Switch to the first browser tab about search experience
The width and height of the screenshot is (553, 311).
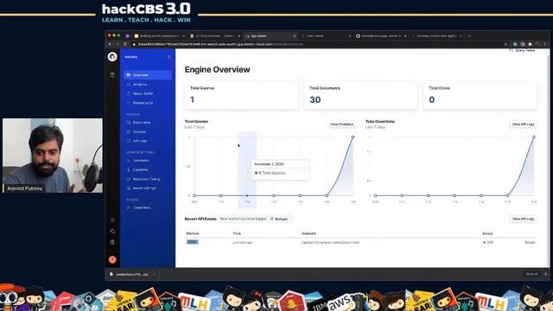(160, 36)
